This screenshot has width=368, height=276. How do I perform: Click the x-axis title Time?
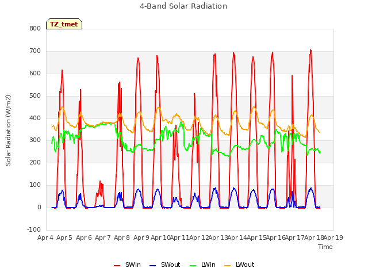(325, 247)
